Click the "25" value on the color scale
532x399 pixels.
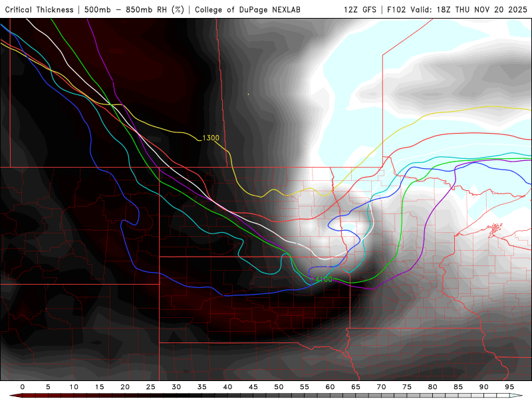tap(151, 387)
